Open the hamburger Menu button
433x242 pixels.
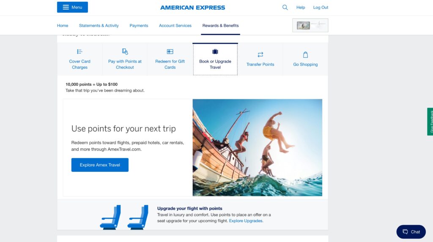pyautogui.click(x=72, y=7)
